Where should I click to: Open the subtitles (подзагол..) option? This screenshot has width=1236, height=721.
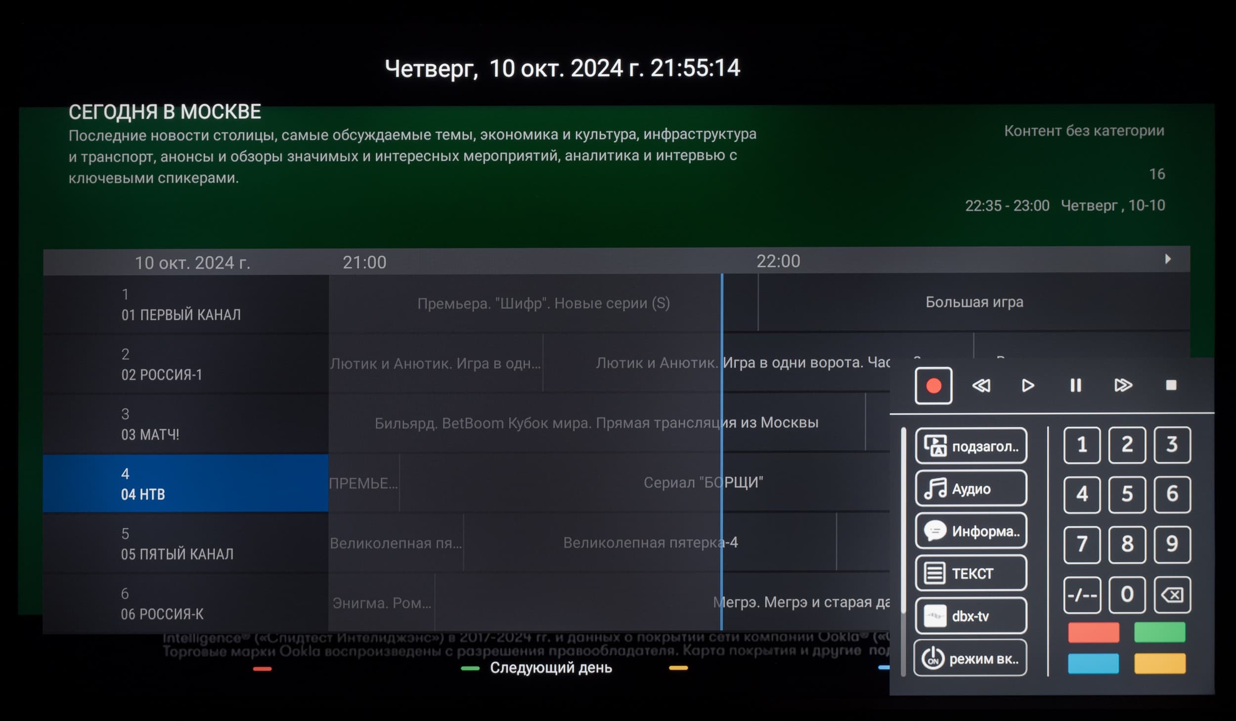click(971, 446)
